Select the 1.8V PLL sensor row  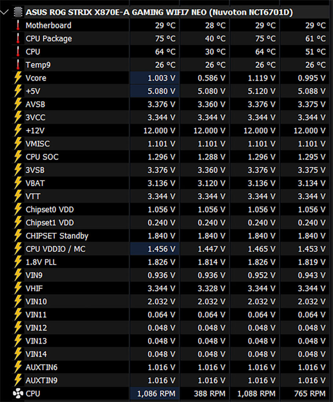(41, 262)
